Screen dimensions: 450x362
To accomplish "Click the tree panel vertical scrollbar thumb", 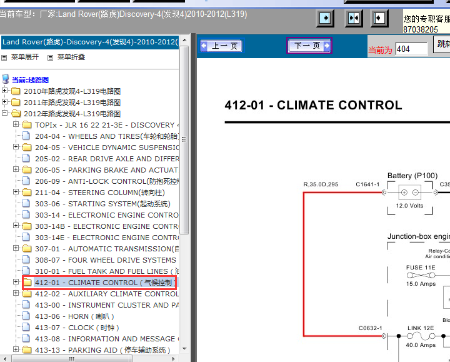I will [184, 139].
